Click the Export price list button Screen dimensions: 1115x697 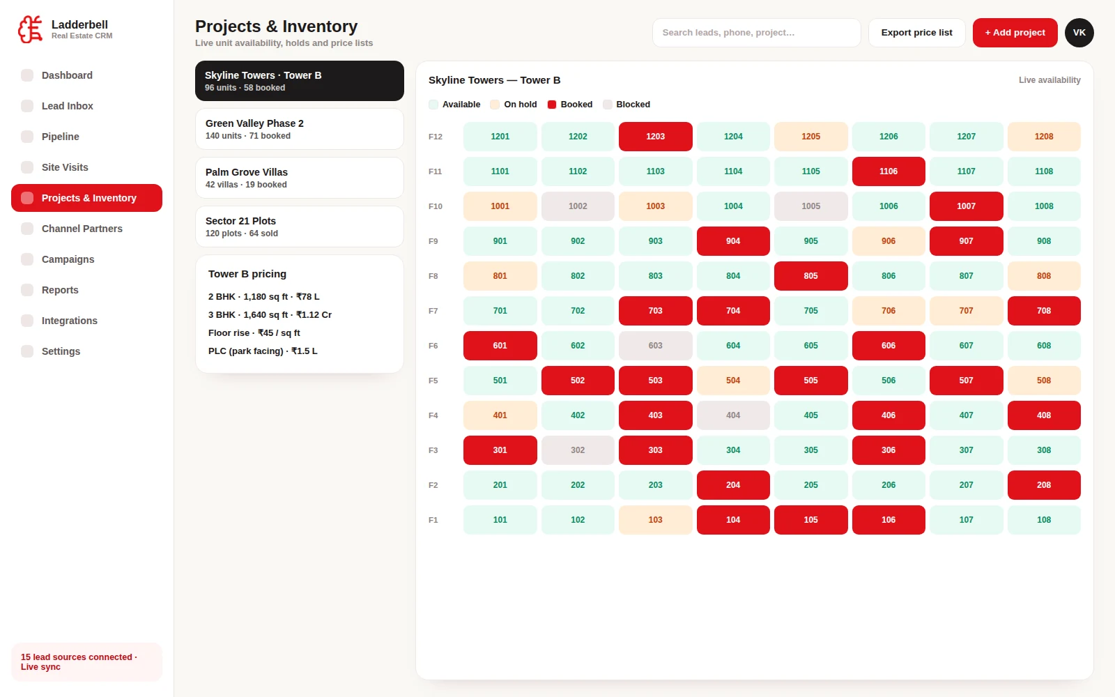916,33
